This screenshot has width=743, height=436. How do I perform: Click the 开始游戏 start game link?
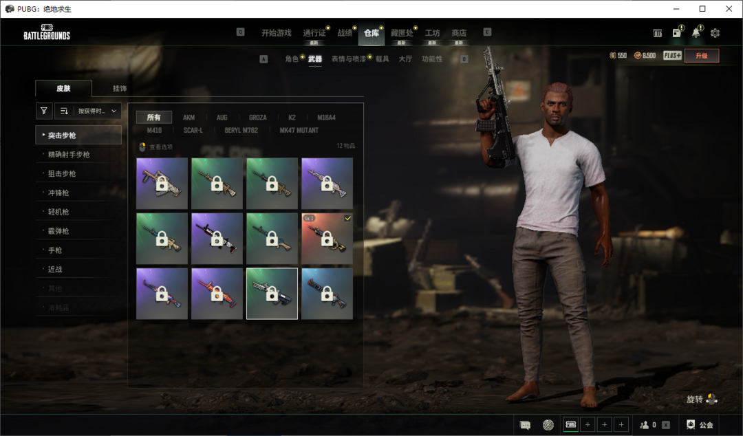click(x=276, y=33)
